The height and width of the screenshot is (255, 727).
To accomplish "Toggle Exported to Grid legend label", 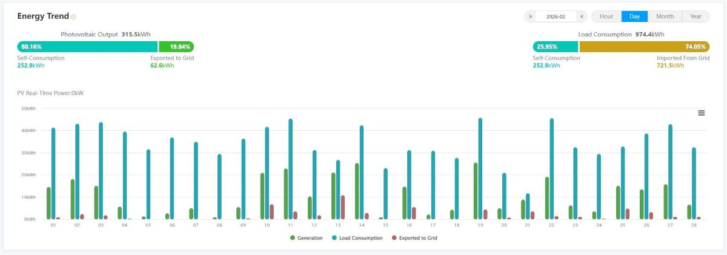I will [418, 238].
